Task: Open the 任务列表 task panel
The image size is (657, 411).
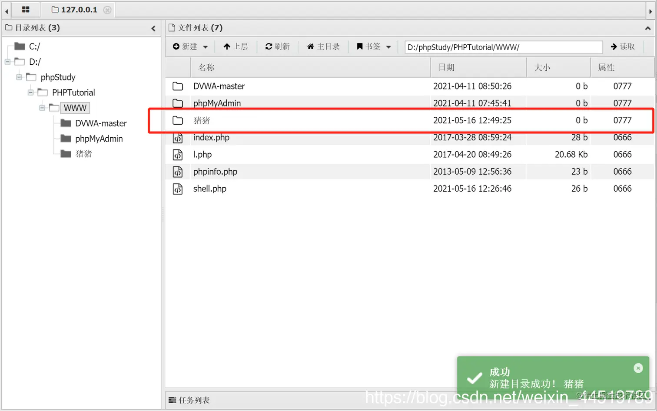Action: 189,400
